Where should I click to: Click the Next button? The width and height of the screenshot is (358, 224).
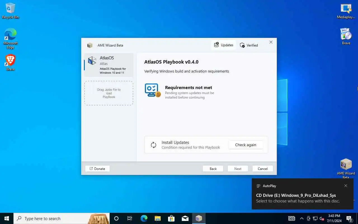click(x=238, y=169)
